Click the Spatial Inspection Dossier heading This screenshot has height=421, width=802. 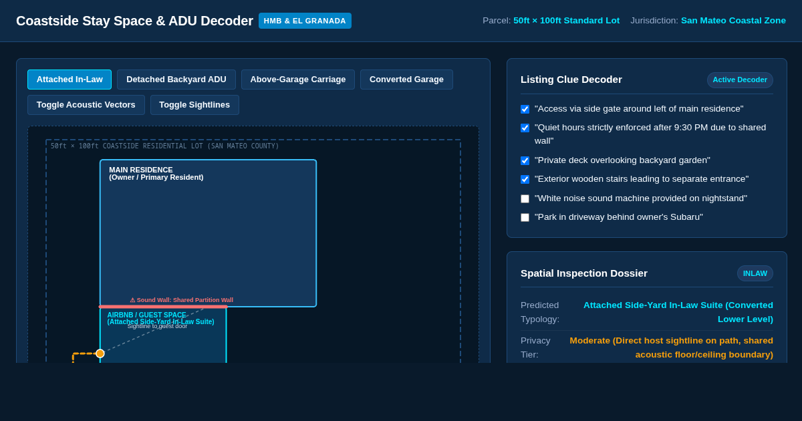click(584, 273)
